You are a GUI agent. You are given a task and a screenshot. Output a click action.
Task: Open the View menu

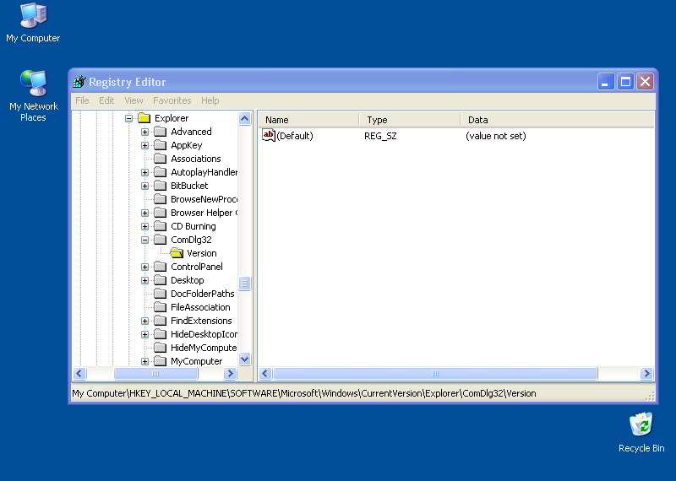point(134,100)
